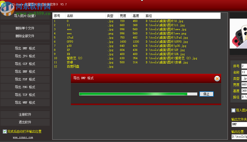Image resolution: width=247 pixels, height=142 pixels.
Task: Select row 1 named 0
Action: coord(136,21)
